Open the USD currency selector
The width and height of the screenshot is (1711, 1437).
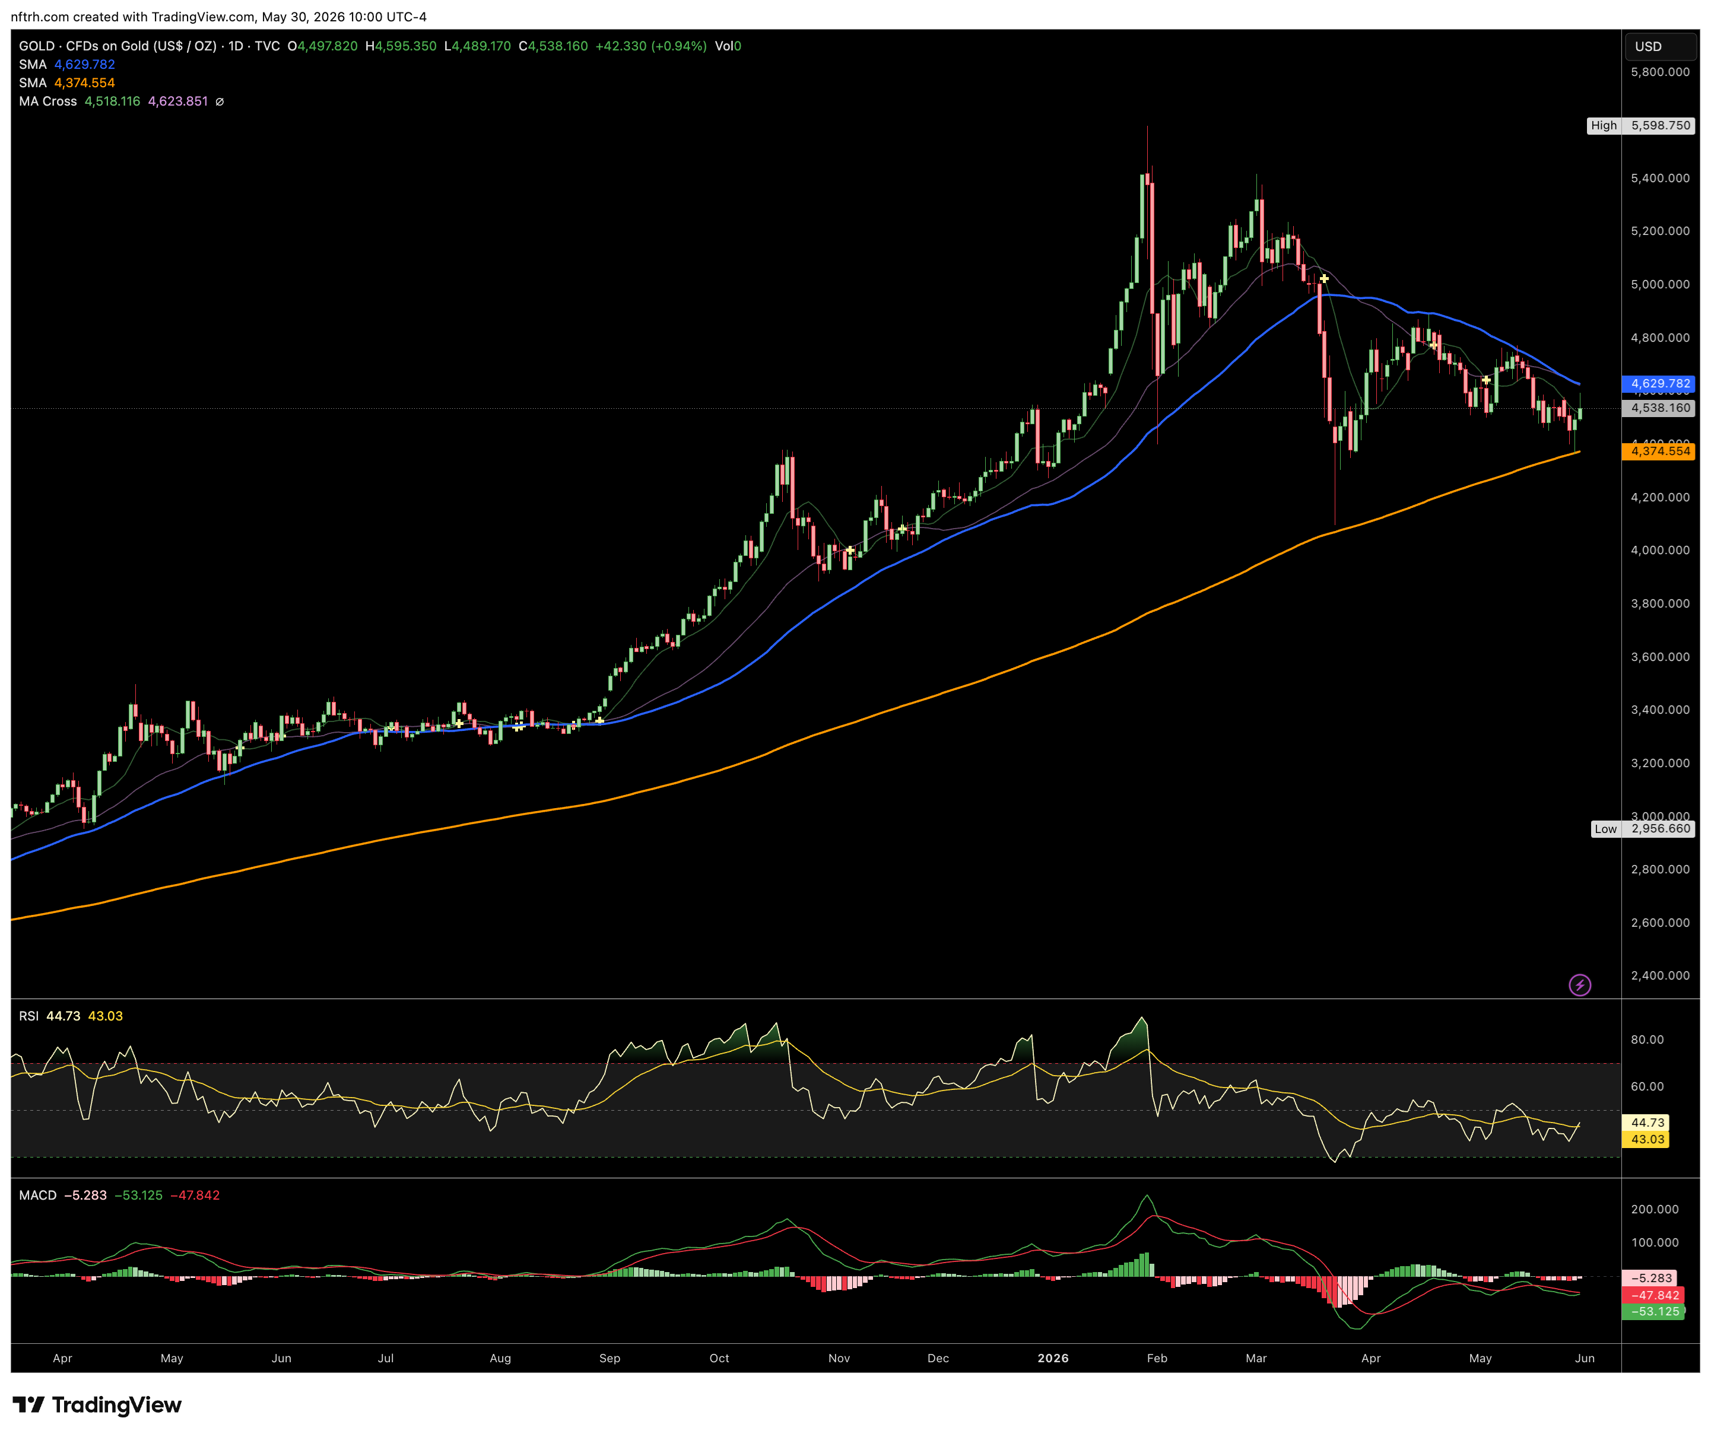[x=1661, y=46]
